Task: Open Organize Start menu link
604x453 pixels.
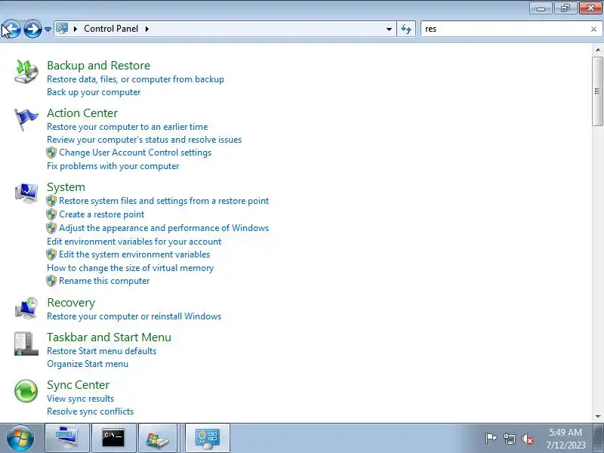Action: 88,364
